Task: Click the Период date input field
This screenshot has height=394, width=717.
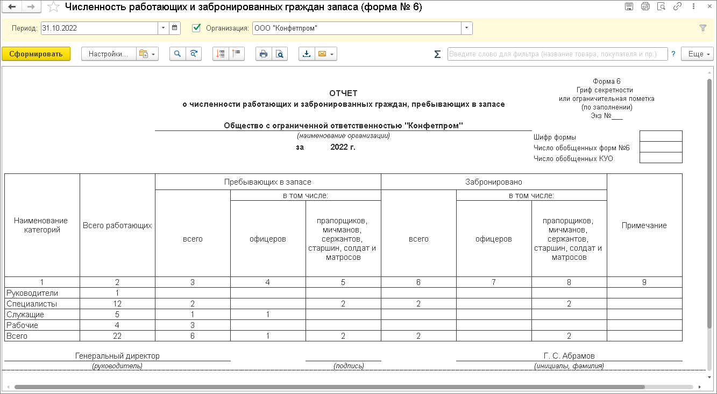Action: click(100, 28)
